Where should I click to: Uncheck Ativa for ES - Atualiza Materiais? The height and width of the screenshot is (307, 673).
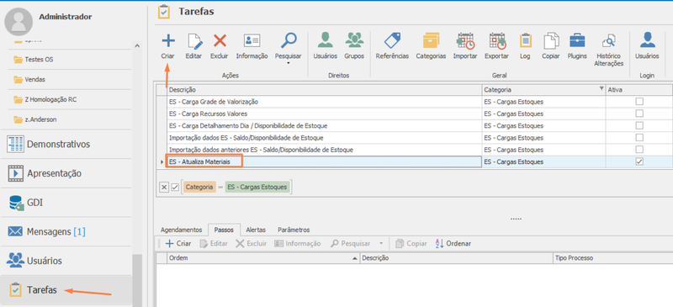coord(639,161)
